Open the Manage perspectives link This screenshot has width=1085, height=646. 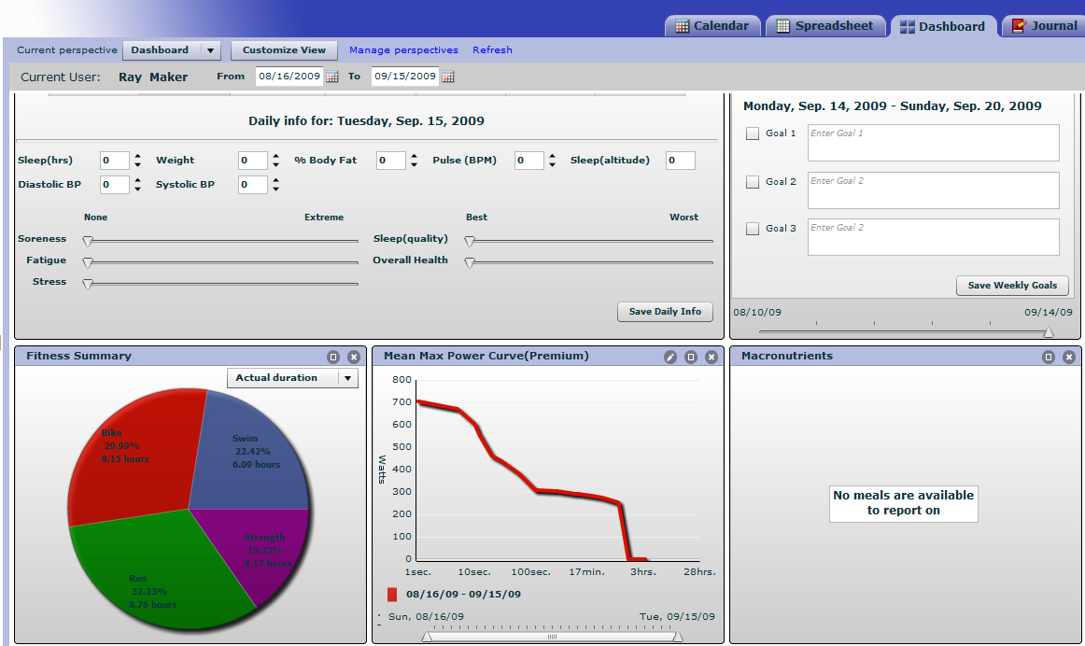403,49
